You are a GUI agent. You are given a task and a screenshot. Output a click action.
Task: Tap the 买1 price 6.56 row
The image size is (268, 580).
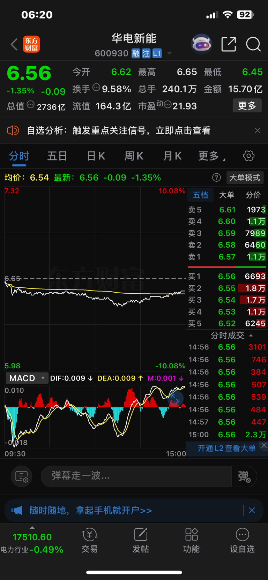[x=227, y=276]
